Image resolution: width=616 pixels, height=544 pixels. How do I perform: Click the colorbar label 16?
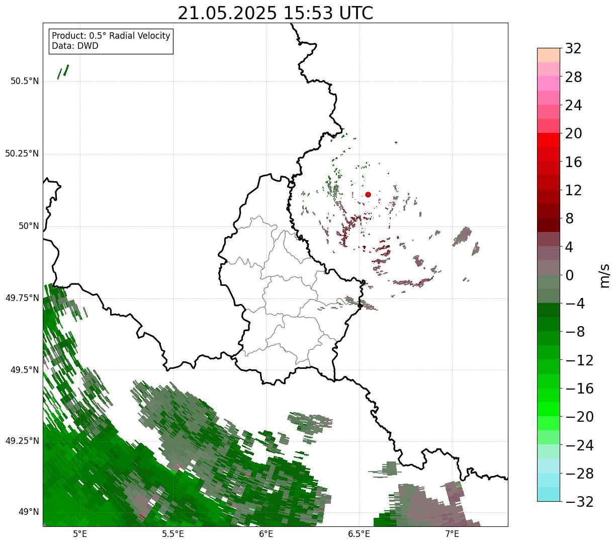point(573,162)
